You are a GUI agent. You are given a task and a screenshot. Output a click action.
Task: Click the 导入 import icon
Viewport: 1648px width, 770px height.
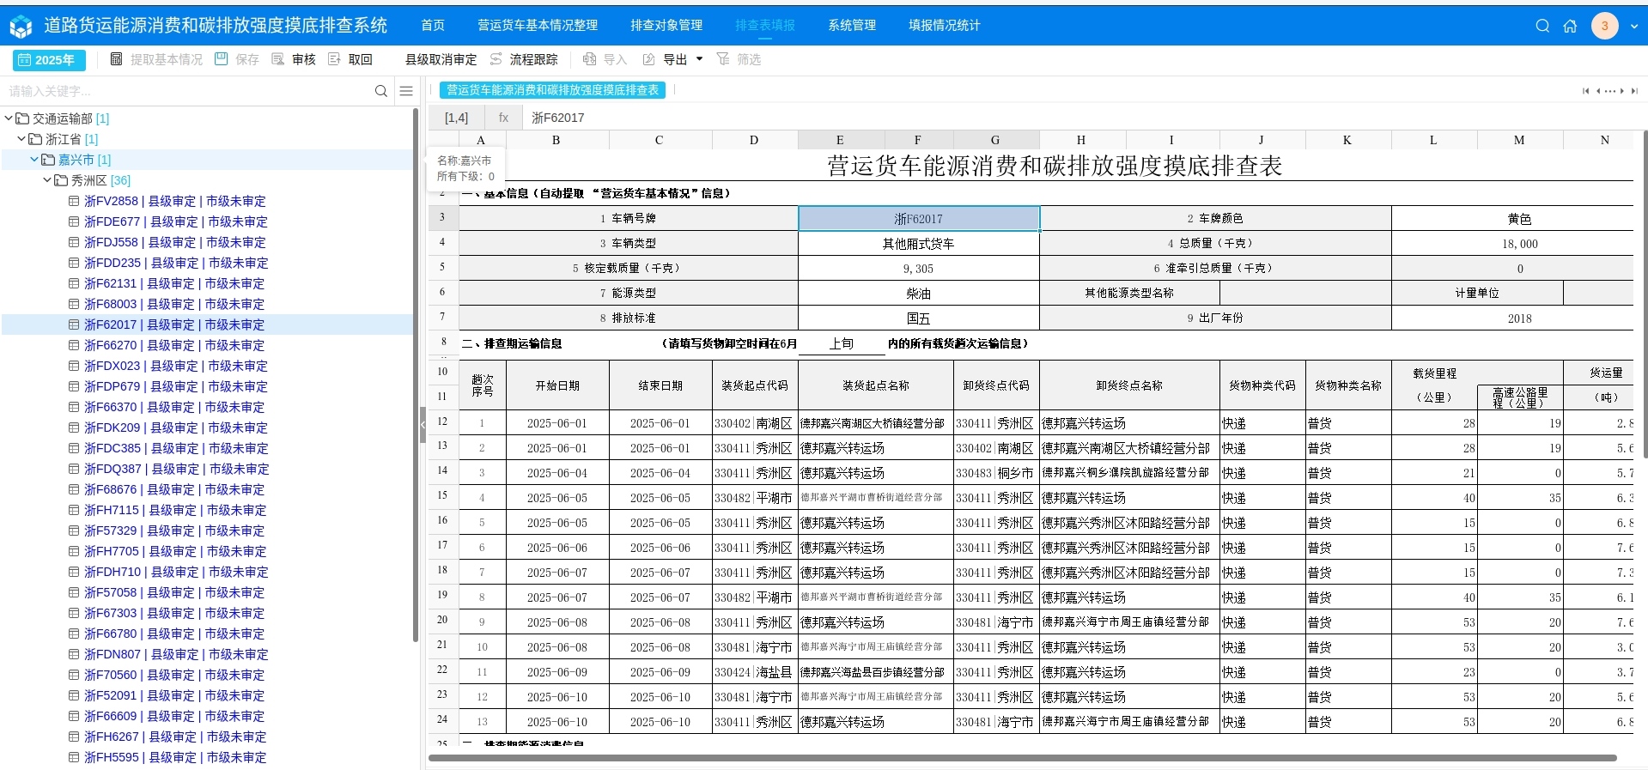pyautogui.click(x=589, y=59)
